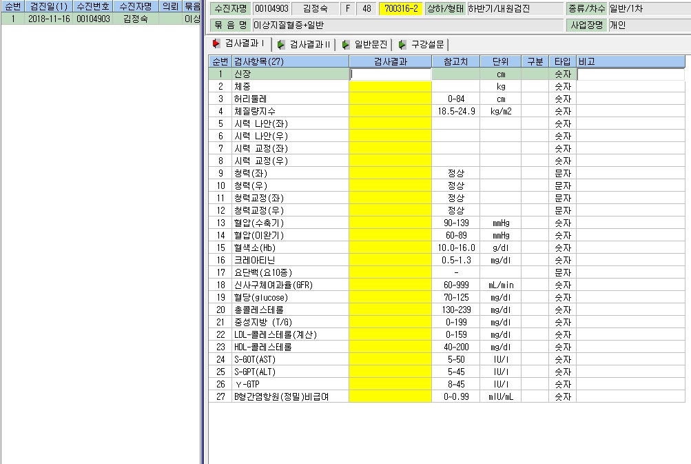Click the yellow result cell for 혈압(수축기)
The image size is (691, 464).
pos(391,223)
